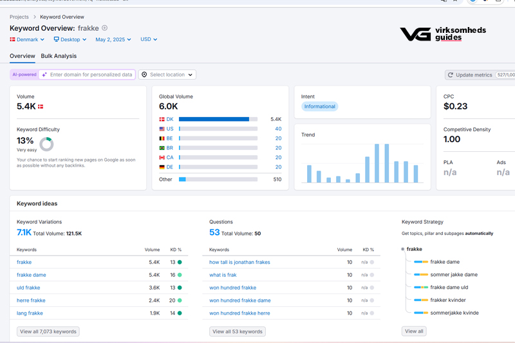The width and height of the screenshot is (515, 343).
Task: Click the KD dot in herre frakke row
Action: pyautogui.click(x=180, y=301)
